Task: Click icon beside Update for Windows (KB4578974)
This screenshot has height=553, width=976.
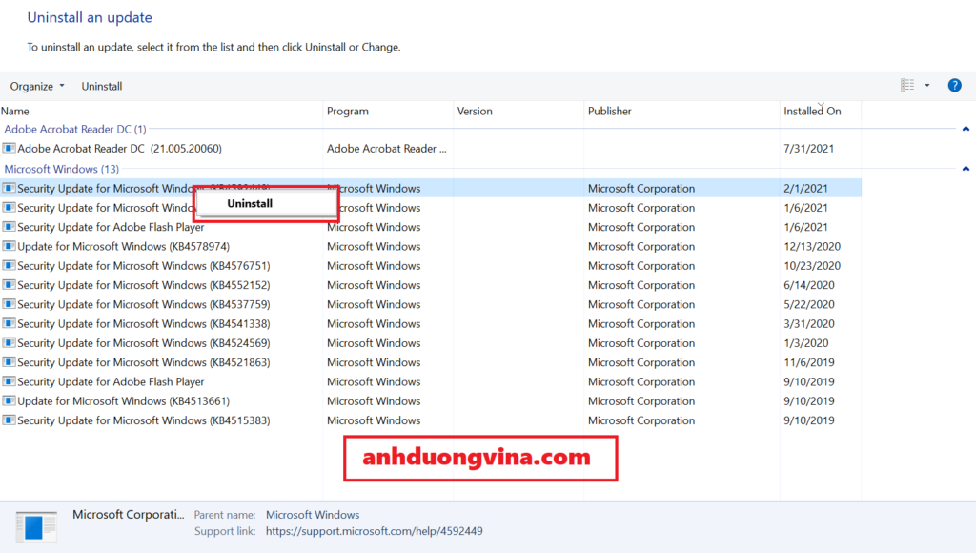Action: point(10,247)
